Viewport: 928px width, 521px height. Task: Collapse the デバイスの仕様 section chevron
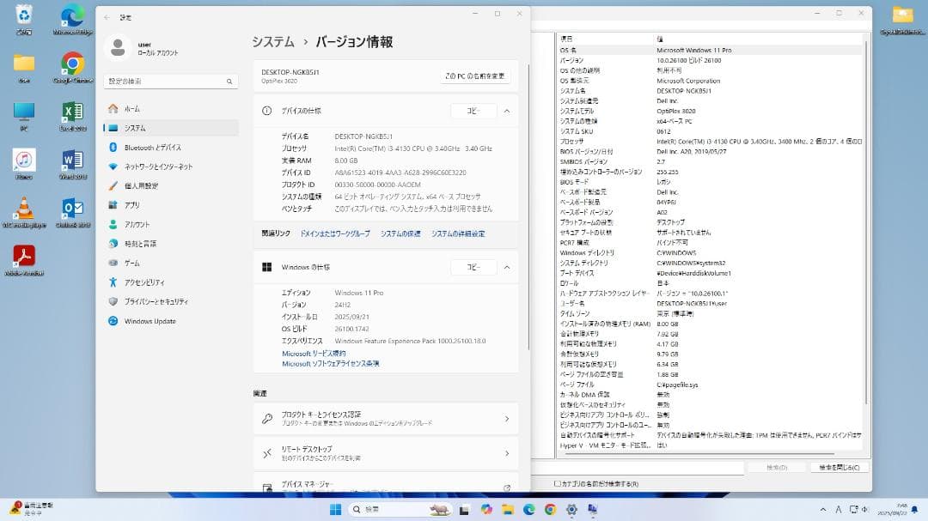click(508, 111)
